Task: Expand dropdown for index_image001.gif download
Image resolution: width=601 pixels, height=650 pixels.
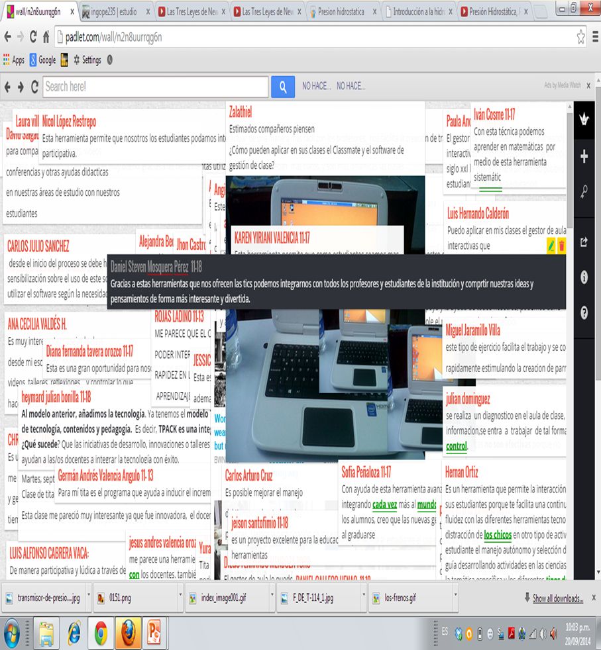Action: pos(272,595)
